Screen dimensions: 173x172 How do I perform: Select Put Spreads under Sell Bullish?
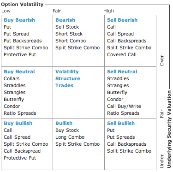click(121, 137)
